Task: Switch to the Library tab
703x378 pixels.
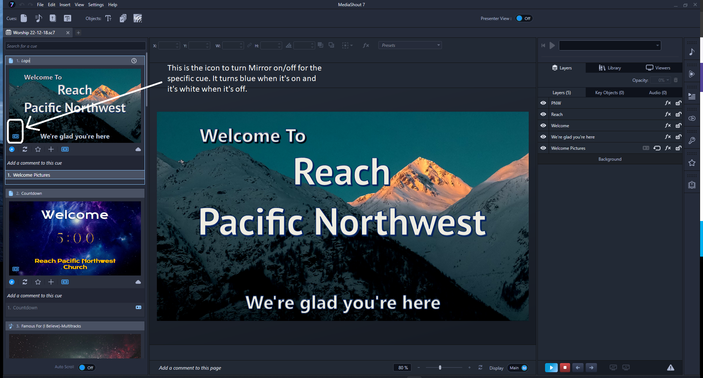Action: click(610, 68)
